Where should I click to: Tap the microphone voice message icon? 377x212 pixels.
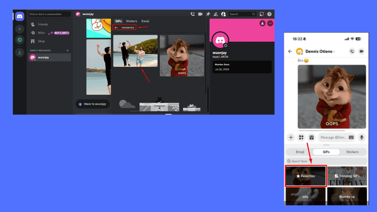(362, 137)
